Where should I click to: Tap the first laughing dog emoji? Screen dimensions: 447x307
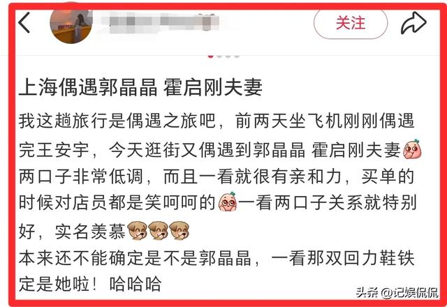pos(138,230)
